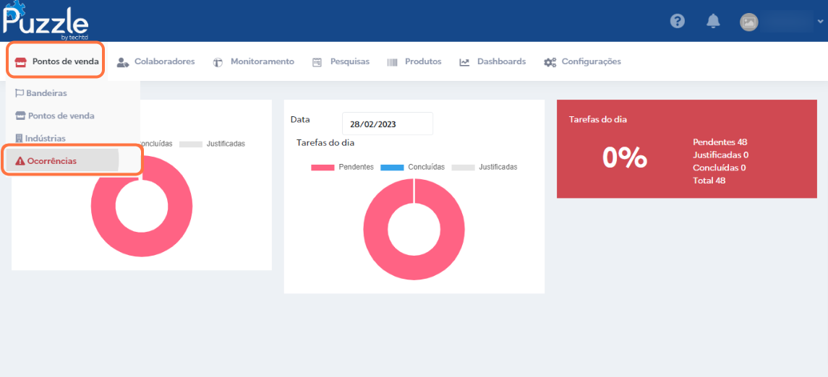Viewport: 828px width, 377px height.
Task: Open the help question mark icon
Action: pyautogui.click(x=677, y=21)
